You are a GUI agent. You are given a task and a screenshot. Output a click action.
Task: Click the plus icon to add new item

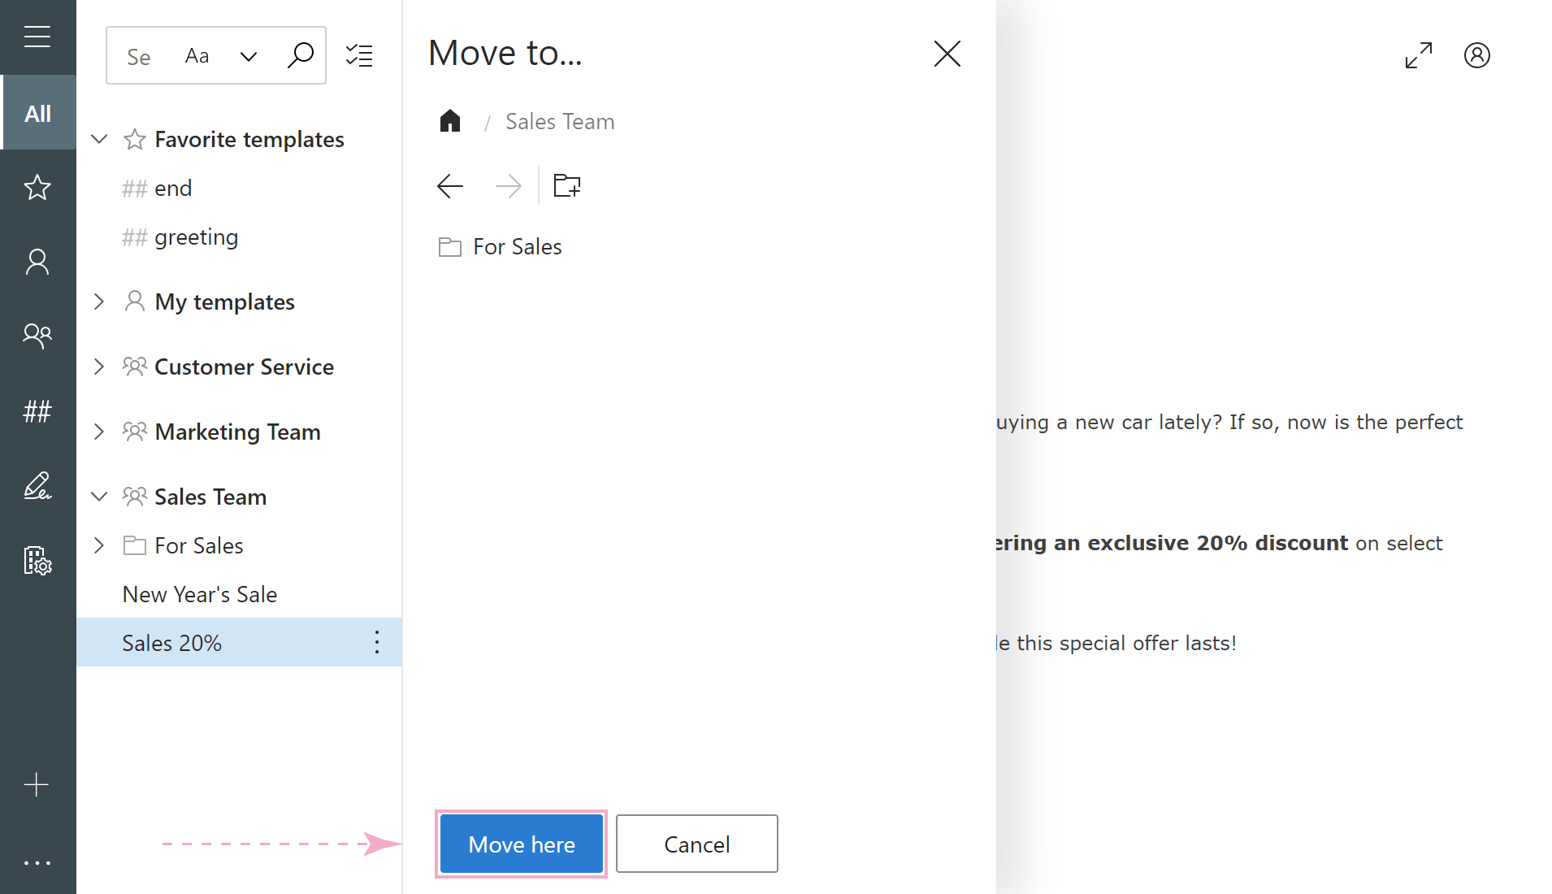37,784
